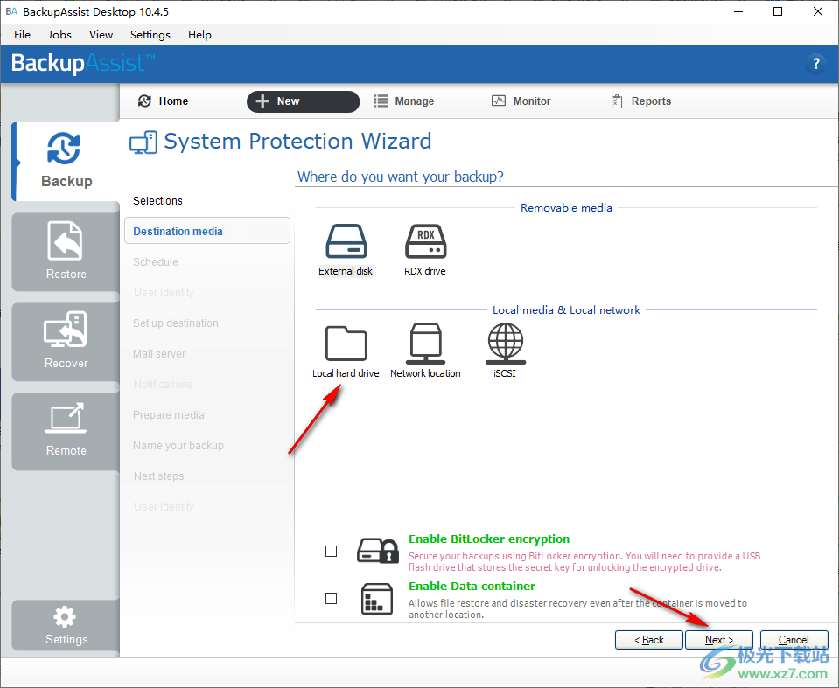Open the Restore sidebar section
The height and width of the screenshot is (688, 839).
click(66, 251)
